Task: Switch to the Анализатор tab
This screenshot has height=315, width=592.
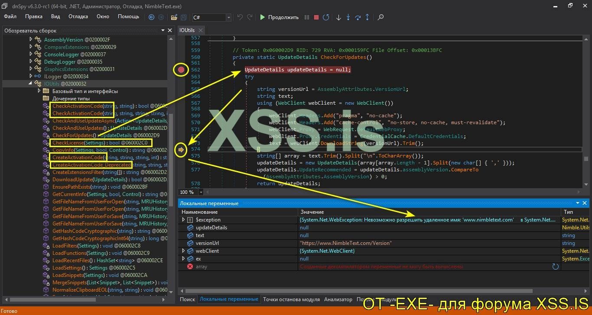Action: click(338, 299)
